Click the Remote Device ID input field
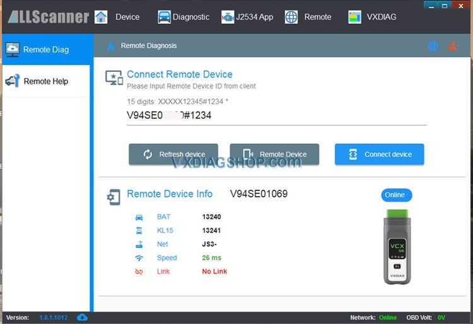This screenshot has height=324, width=473. point(277,115)
